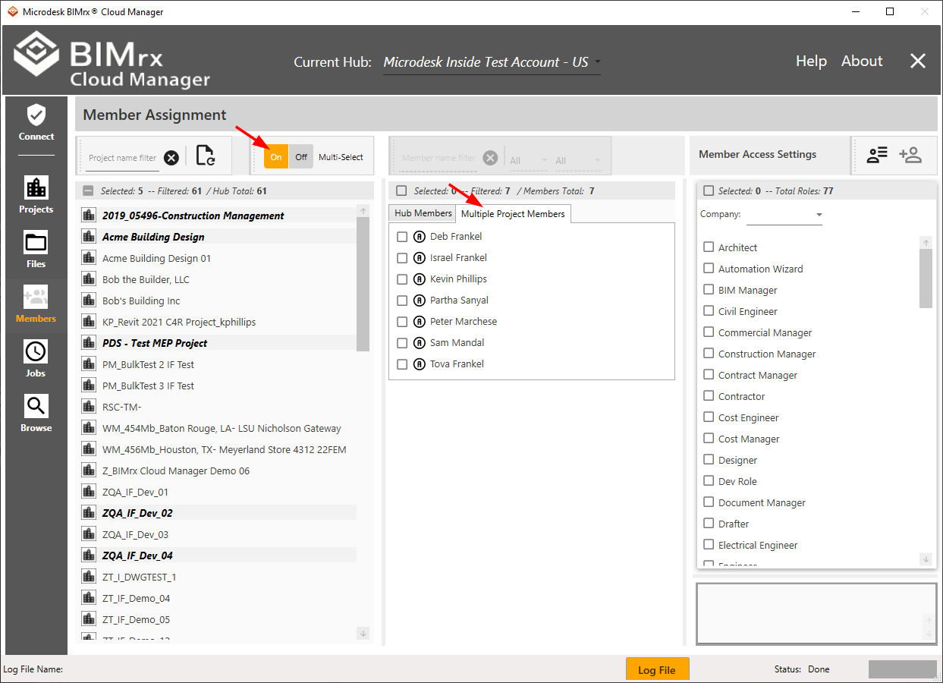Click building icon beside ZT_IF_Demo_04

[89, 598]
